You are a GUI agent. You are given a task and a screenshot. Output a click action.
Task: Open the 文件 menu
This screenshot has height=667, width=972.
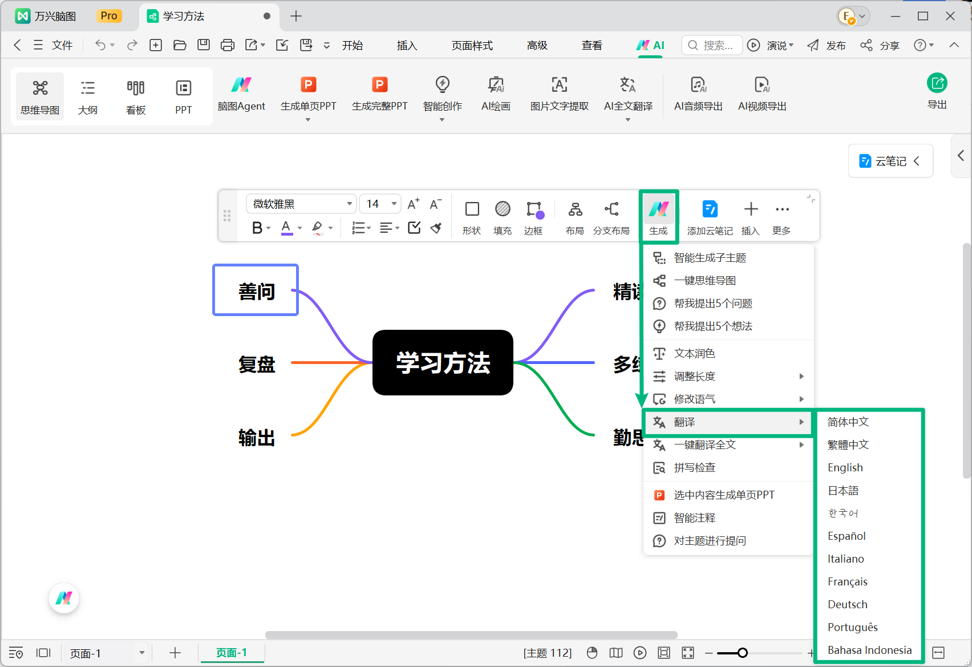click(x=53, y=45)
